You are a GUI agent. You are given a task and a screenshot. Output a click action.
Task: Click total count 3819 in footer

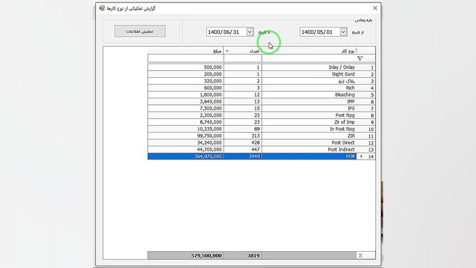(x=242, y=256)
